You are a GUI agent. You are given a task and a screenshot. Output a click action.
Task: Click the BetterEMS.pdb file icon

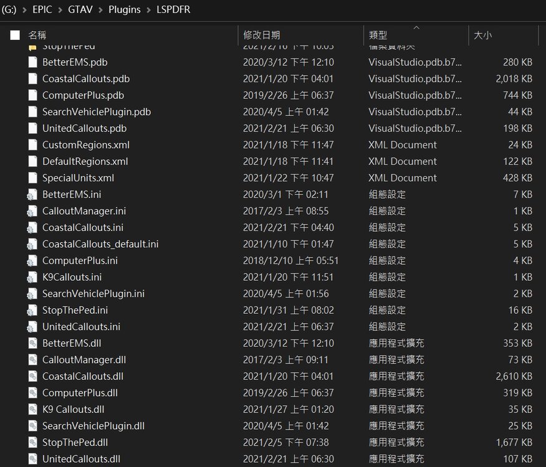click(x=32, y=62)
